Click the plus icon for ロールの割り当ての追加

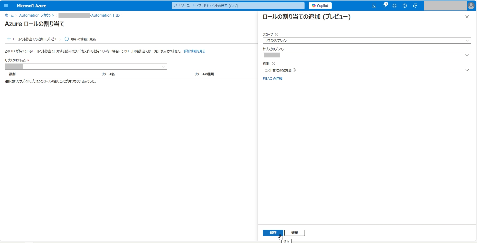point(9,39)
